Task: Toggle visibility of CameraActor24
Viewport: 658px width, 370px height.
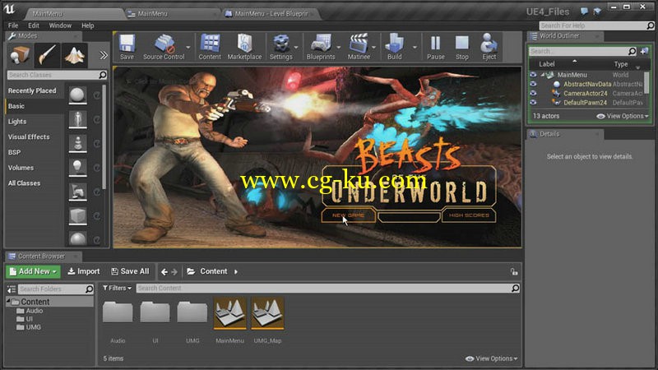Action: [x=533, y=93]
